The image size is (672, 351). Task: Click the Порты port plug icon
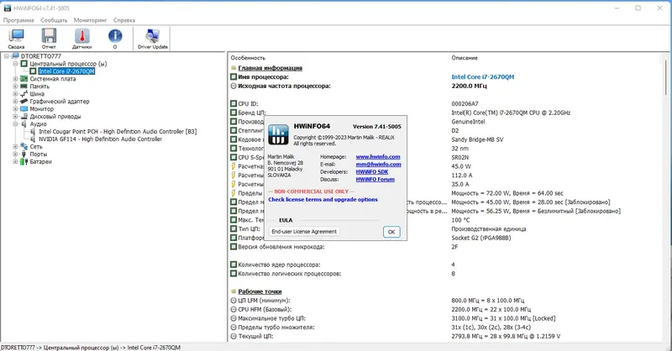click(24, 154)
